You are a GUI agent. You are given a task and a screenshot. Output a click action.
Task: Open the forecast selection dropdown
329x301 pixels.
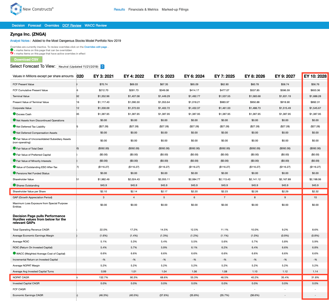point(80,67)
